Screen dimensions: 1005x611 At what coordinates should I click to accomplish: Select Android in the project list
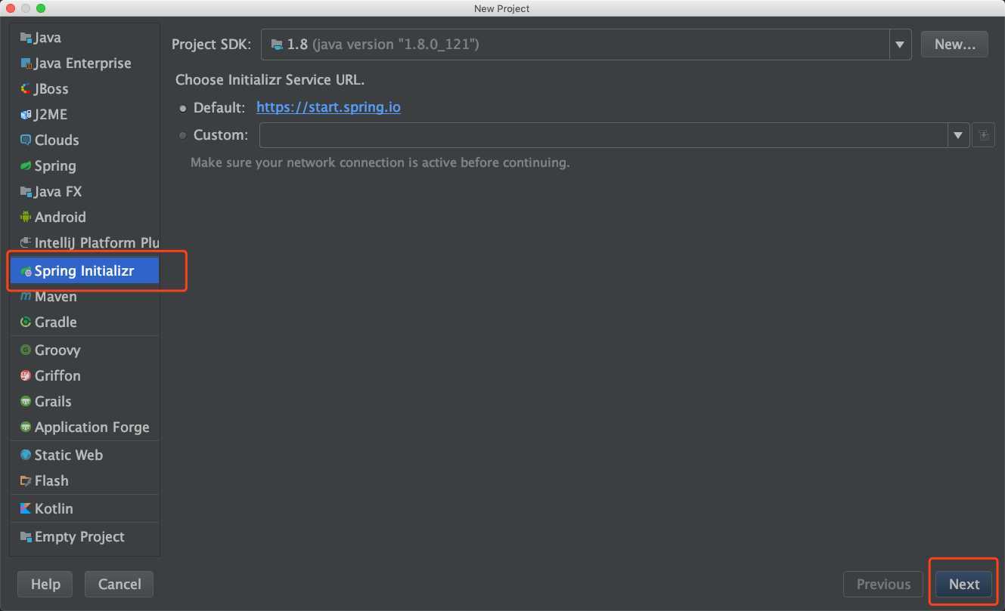point(84,218)
